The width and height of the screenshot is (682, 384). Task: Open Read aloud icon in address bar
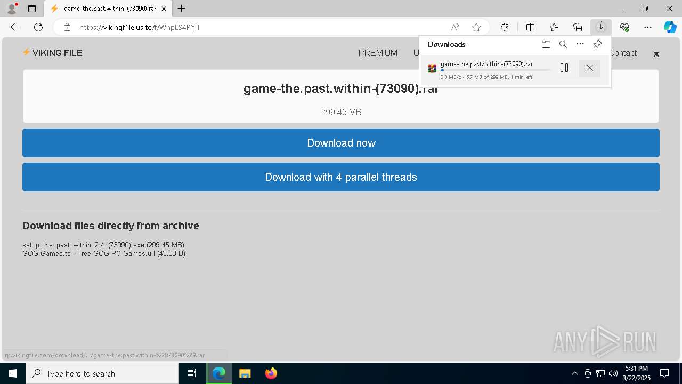click(x=455, y=27)
